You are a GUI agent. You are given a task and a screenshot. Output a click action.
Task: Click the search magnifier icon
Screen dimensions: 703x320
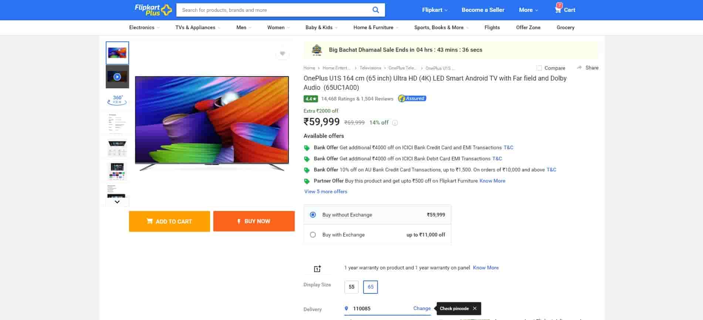[x=375, y=10]
